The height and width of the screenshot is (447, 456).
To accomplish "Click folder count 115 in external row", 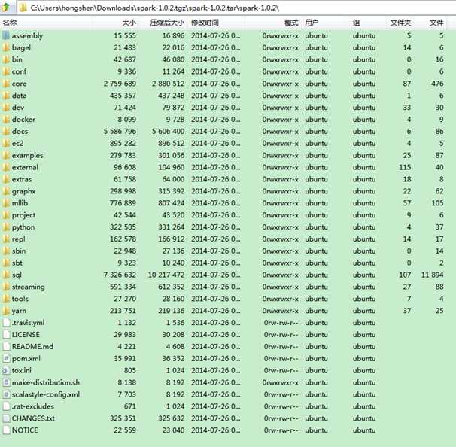I will [405, 167].
